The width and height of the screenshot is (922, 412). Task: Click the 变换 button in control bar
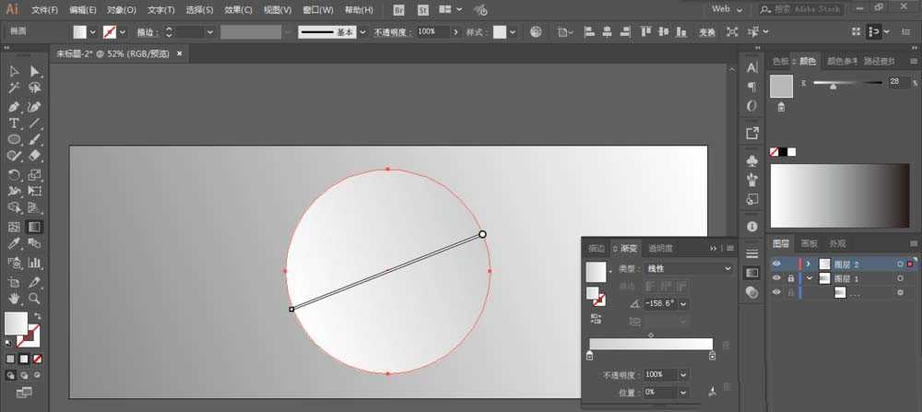pyautogui.click(x=707, y=32)
